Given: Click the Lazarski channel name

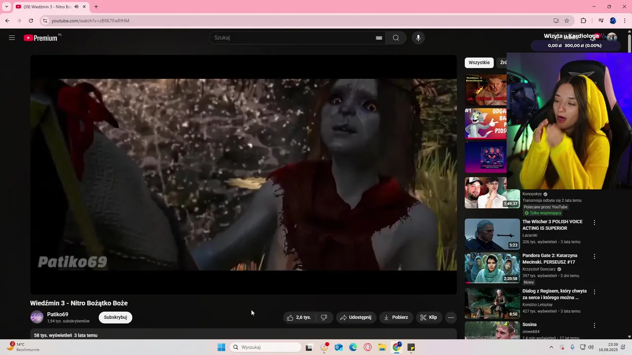Looking at the screenshot, I should tap(531, 235).
